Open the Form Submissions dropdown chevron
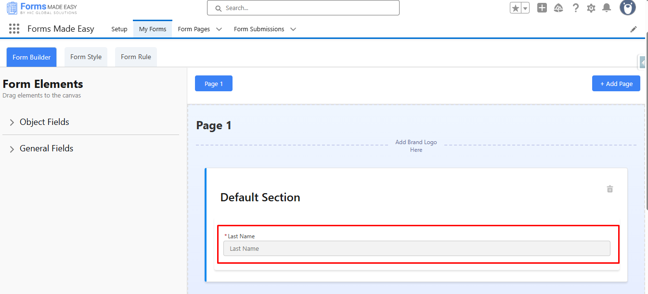This screenshot has width=648, height=294. pyautogui.click(x=293, y=29)
